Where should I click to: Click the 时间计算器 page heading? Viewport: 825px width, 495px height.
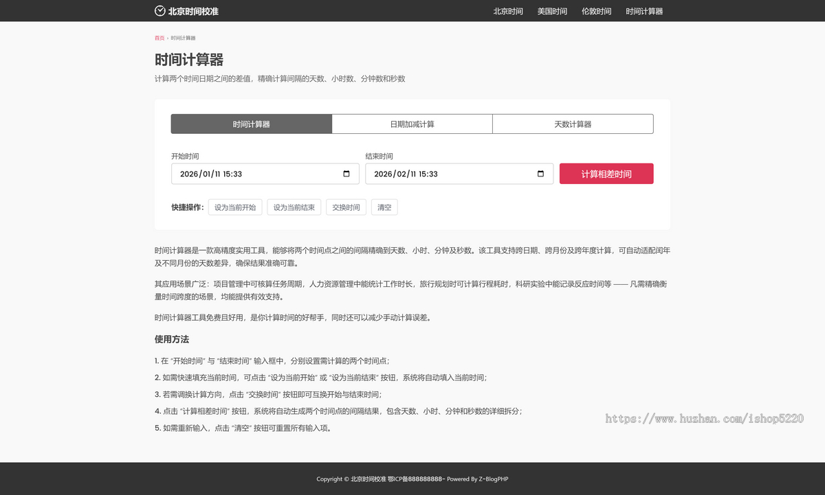(x=189, y=60)
